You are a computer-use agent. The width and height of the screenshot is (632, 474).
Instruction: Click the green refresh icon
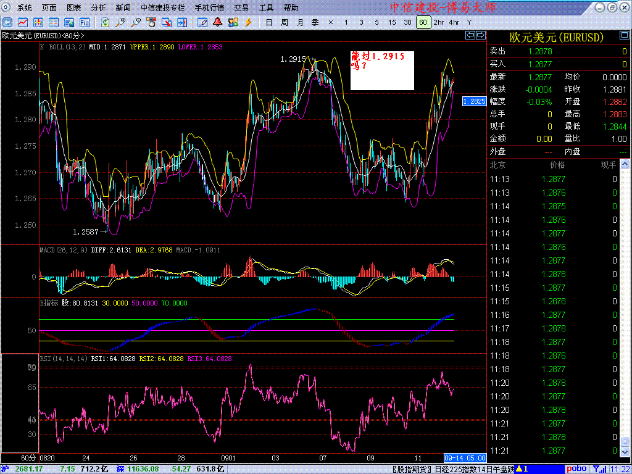[106, 22]
